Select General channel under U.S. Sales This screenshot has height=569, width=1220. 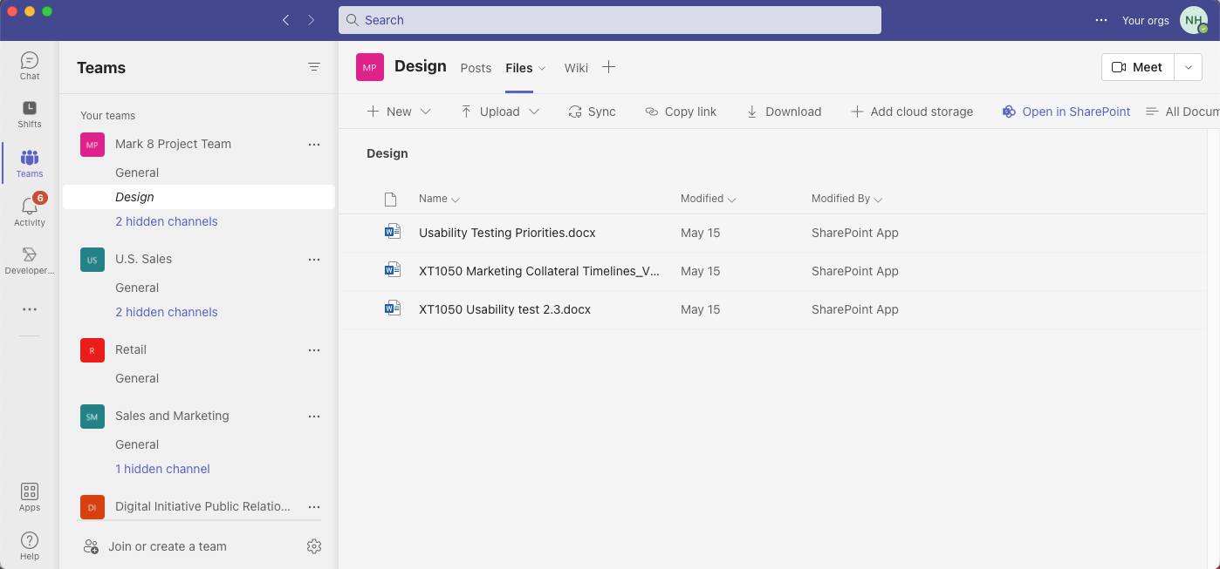137,288
